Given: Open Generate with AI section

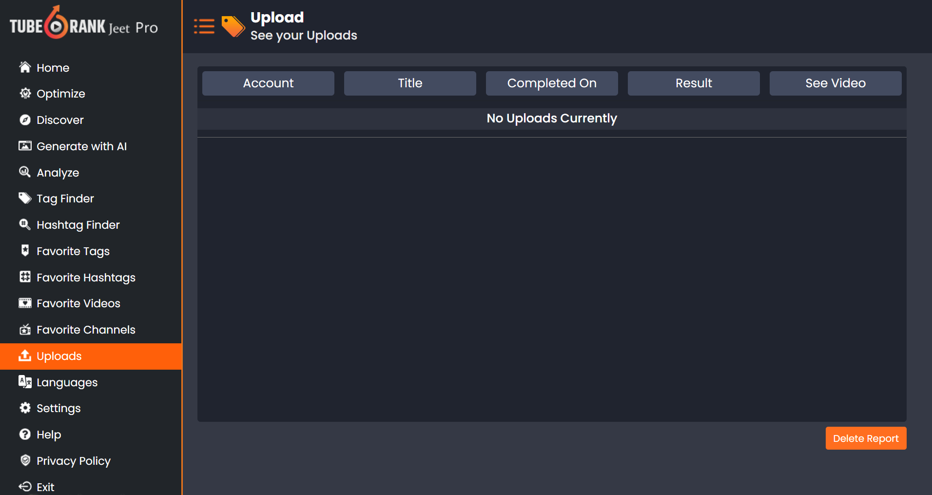Looking at the screenshot, I should tap(81, 146).
